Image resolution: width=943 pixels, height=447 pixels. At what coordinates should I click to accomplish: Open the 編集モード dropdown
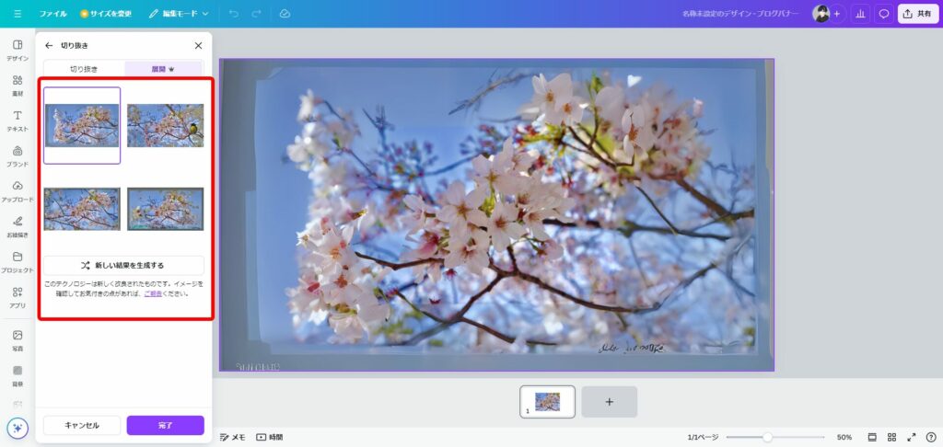[179, 13]
